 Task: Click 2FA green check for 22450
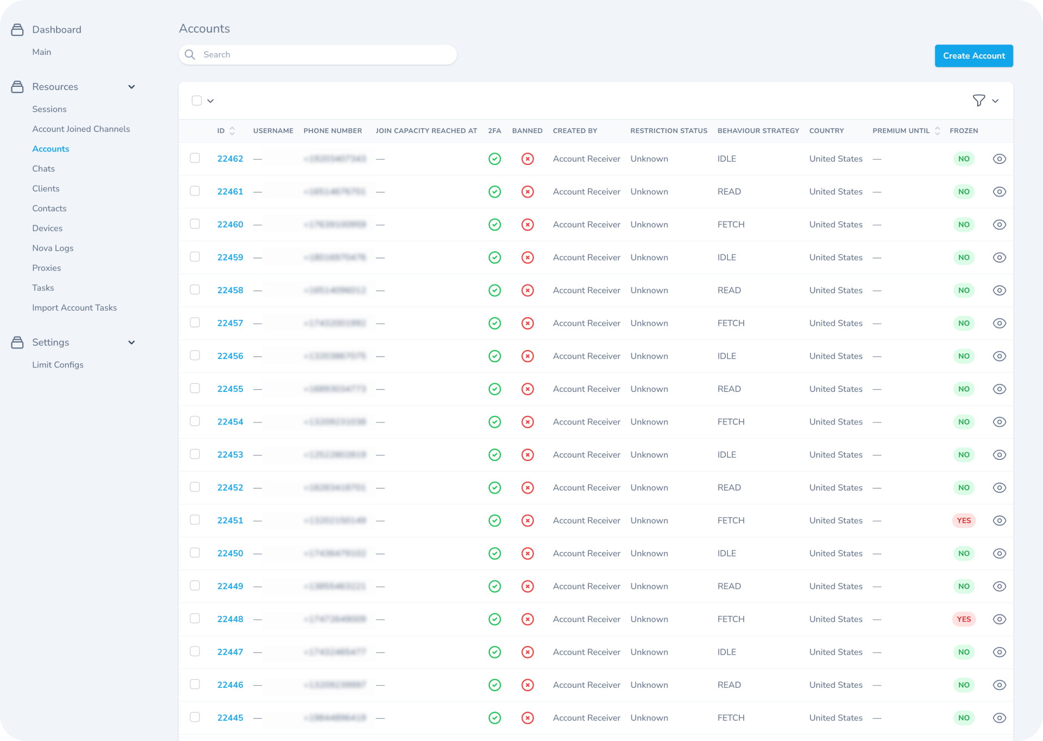495,553
